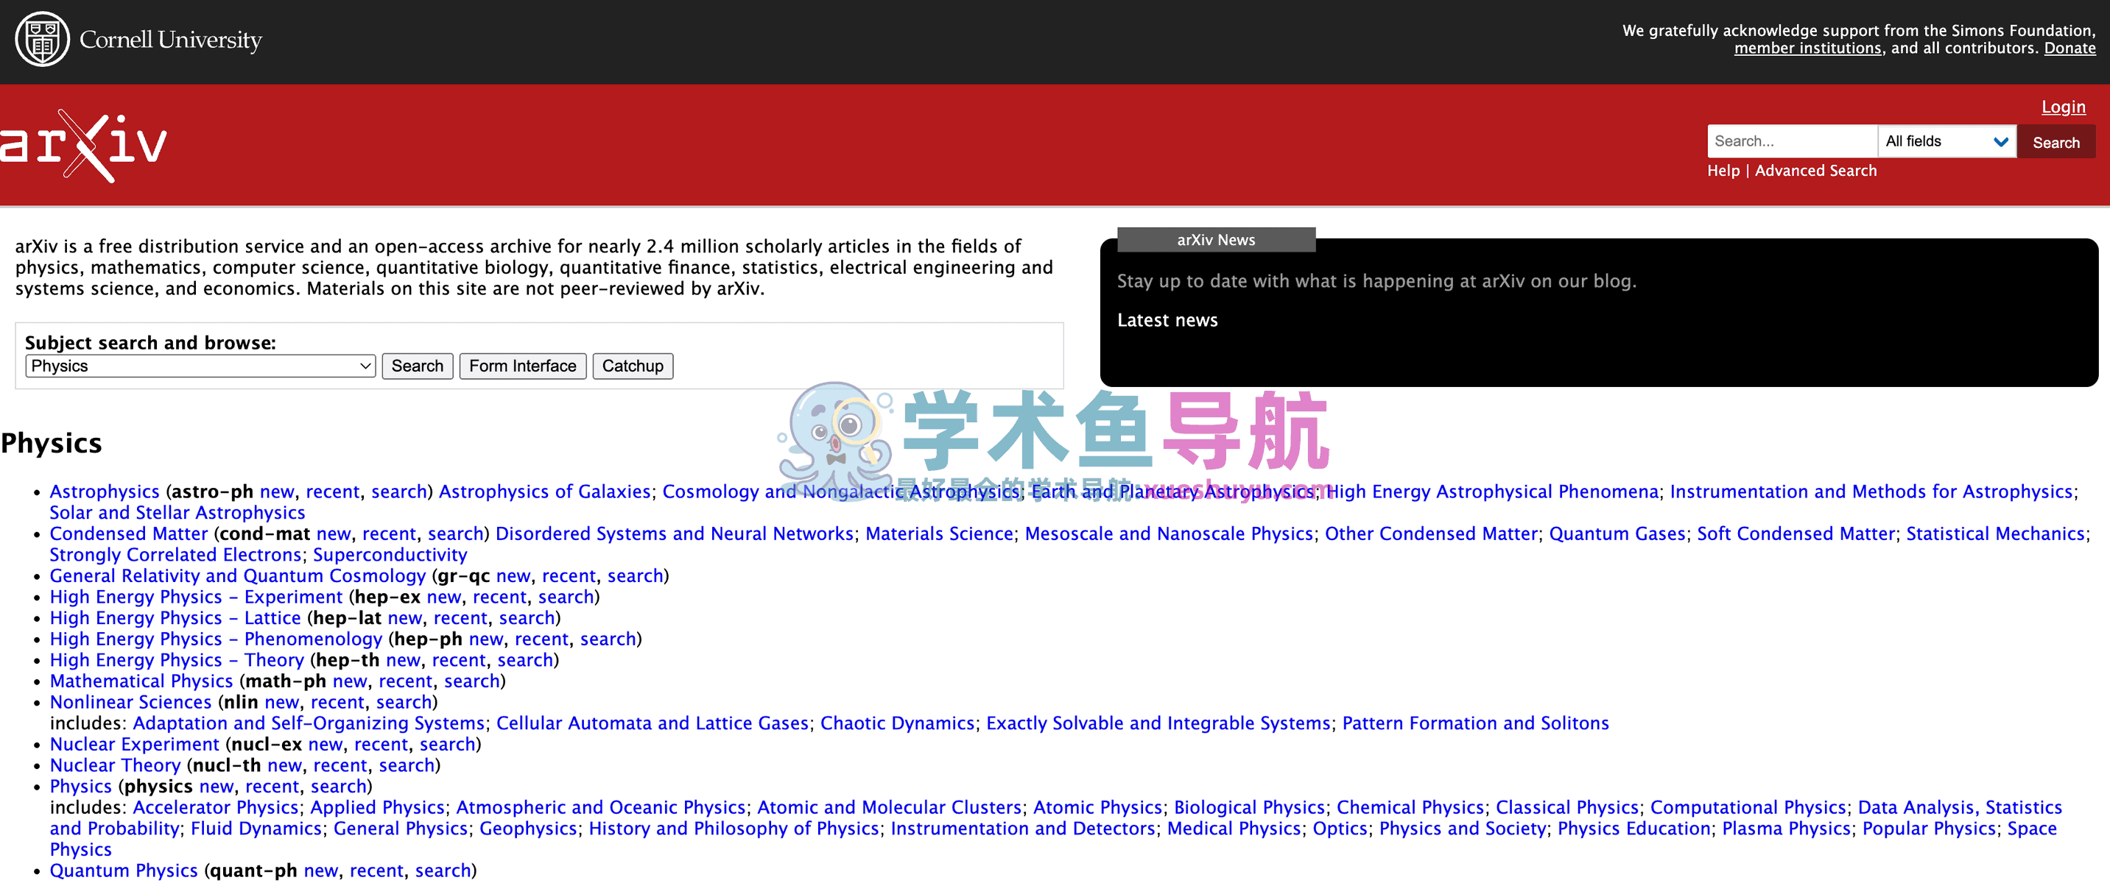Click the Form Interface button

pos(523,366)
